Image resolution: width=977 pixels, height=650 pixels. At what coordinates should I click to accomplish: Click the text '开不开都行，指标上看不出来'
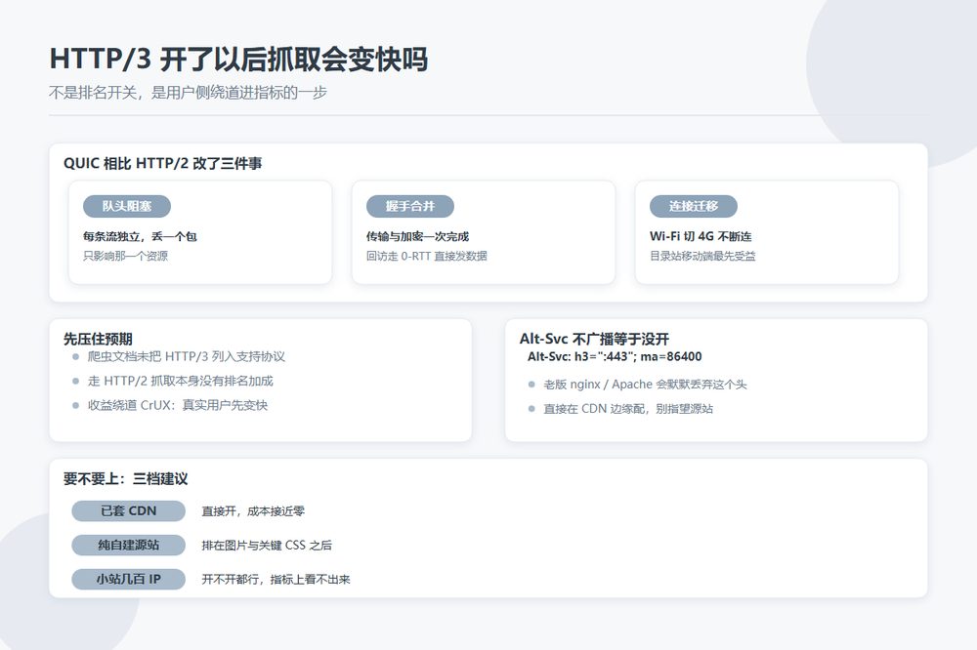point(276,580)
